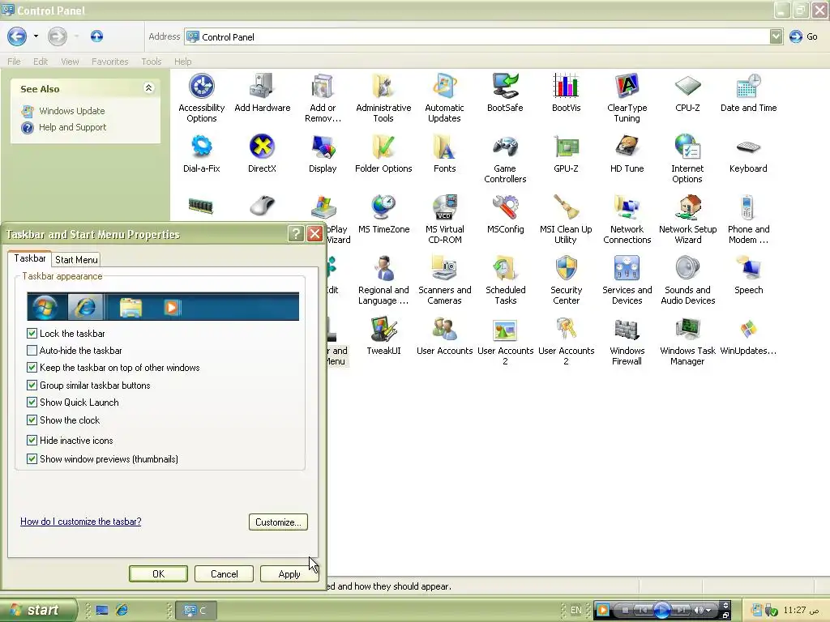Image resolution: width=830 pixels, height=622 pixels.
Task: Open Scheduled Tasks icon
Action: [x=506, y=280]
